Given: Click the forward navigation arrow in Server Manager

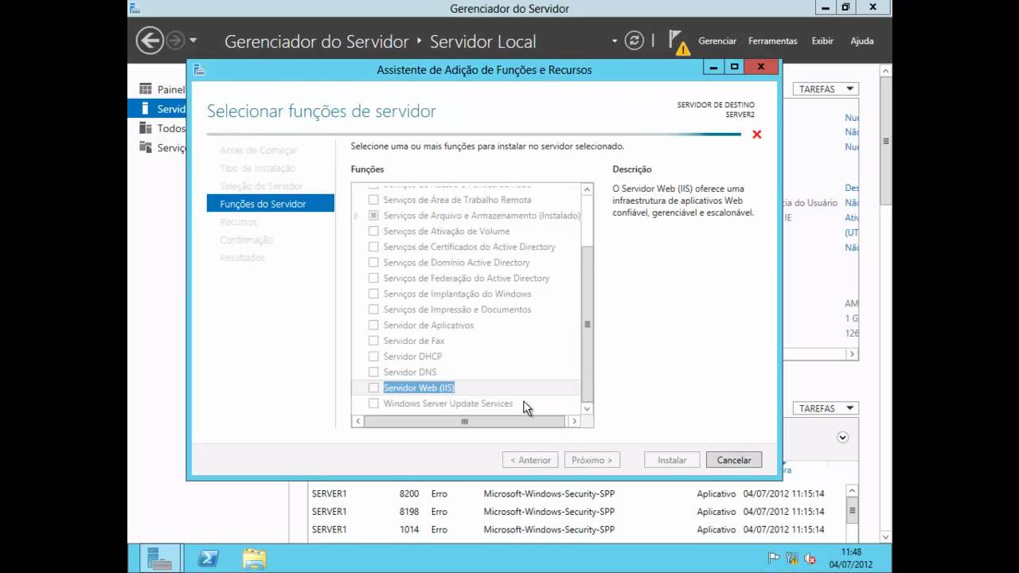Looking at the screenshot, I should point(175,41).
